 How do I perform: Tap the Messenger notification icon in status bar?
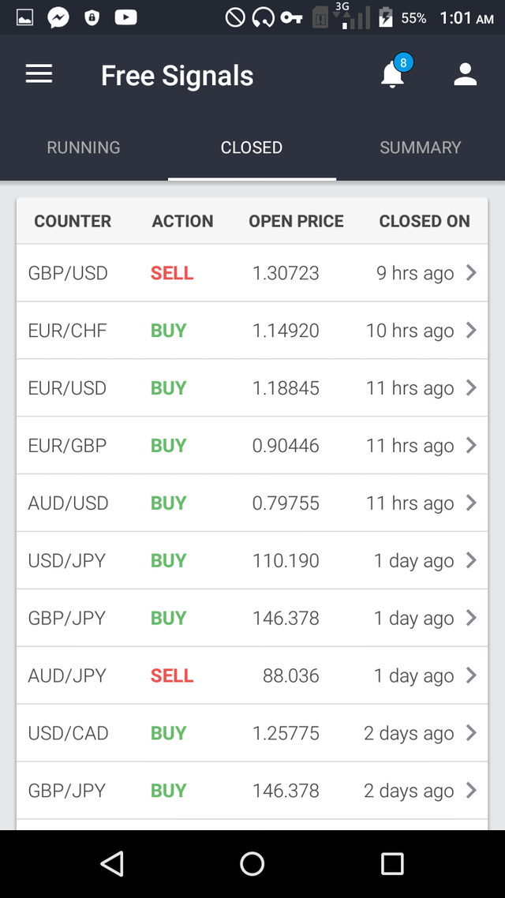(x=58, y=17)
